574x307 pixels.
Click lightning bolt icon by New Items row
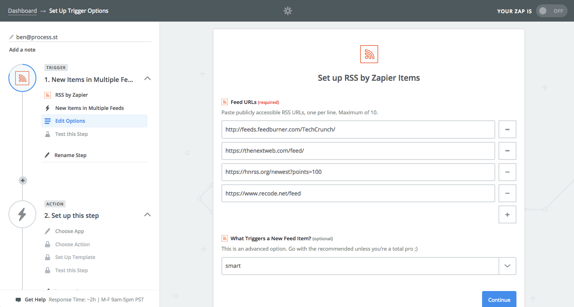point(48,108)
